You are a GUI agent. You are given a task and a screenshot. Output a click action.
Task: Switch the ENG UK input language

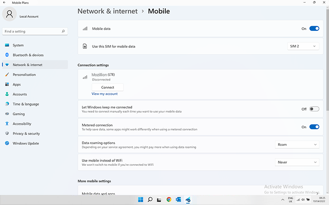(291, 199)
